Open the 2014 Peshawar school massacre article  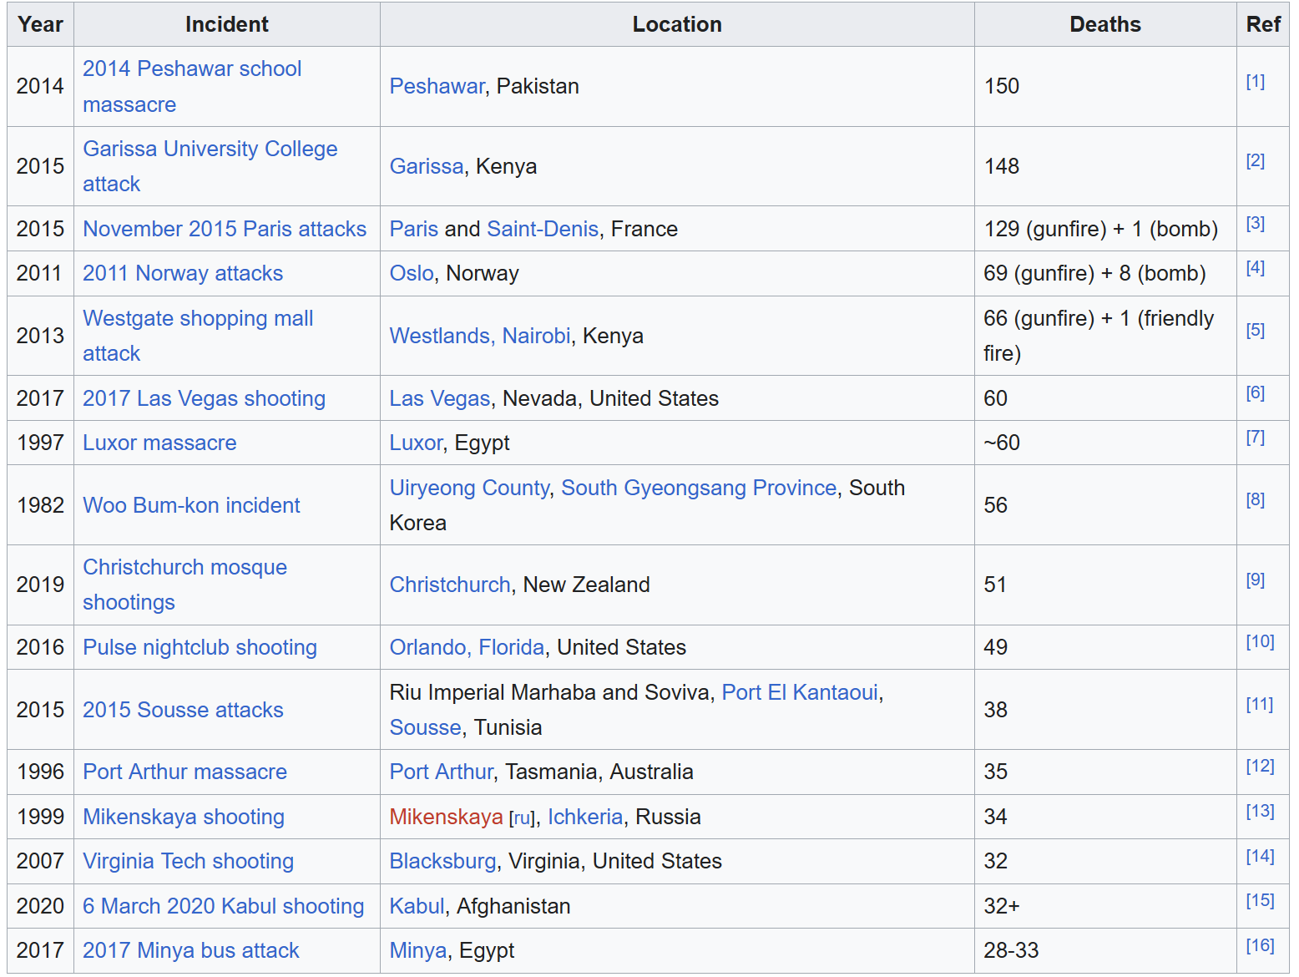coord(192,86)
